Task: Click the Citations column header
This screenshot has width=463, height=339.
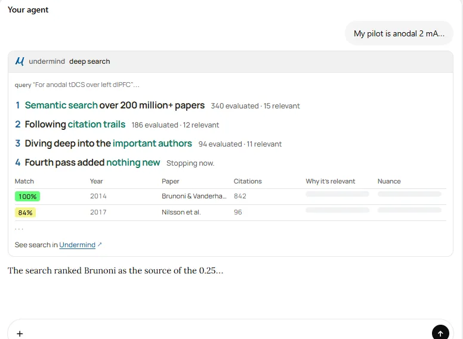Action: coord(248,181)
